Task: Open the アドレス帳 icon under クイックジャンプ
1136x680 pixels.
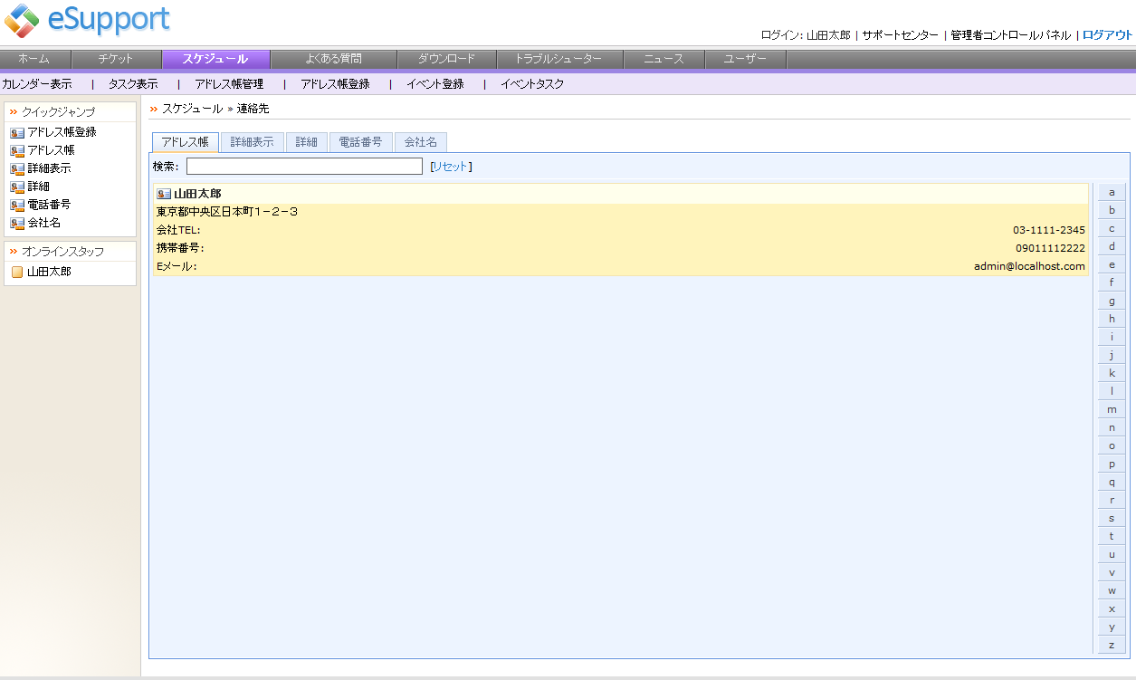Action: 15,149
